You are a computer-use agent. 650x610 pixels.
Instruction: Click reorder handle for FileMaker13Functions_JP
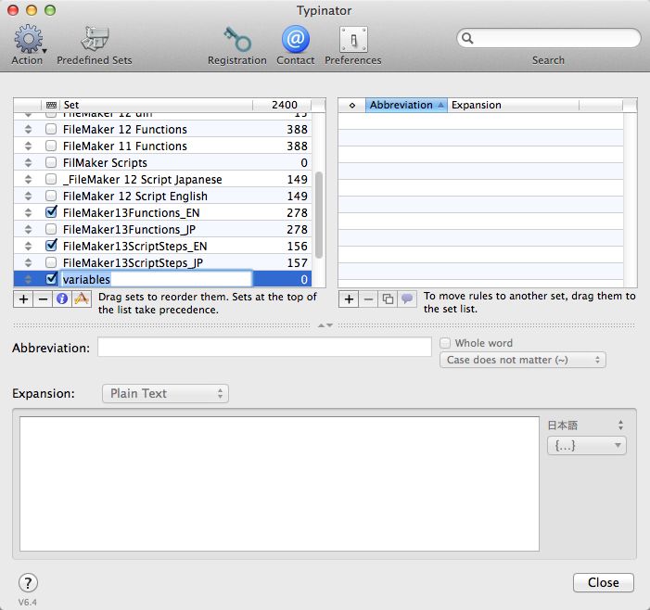28,229
